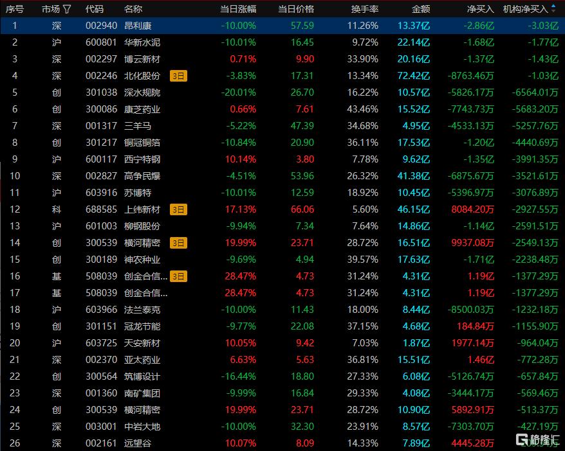Click stock code 600117

pos(101,159)
